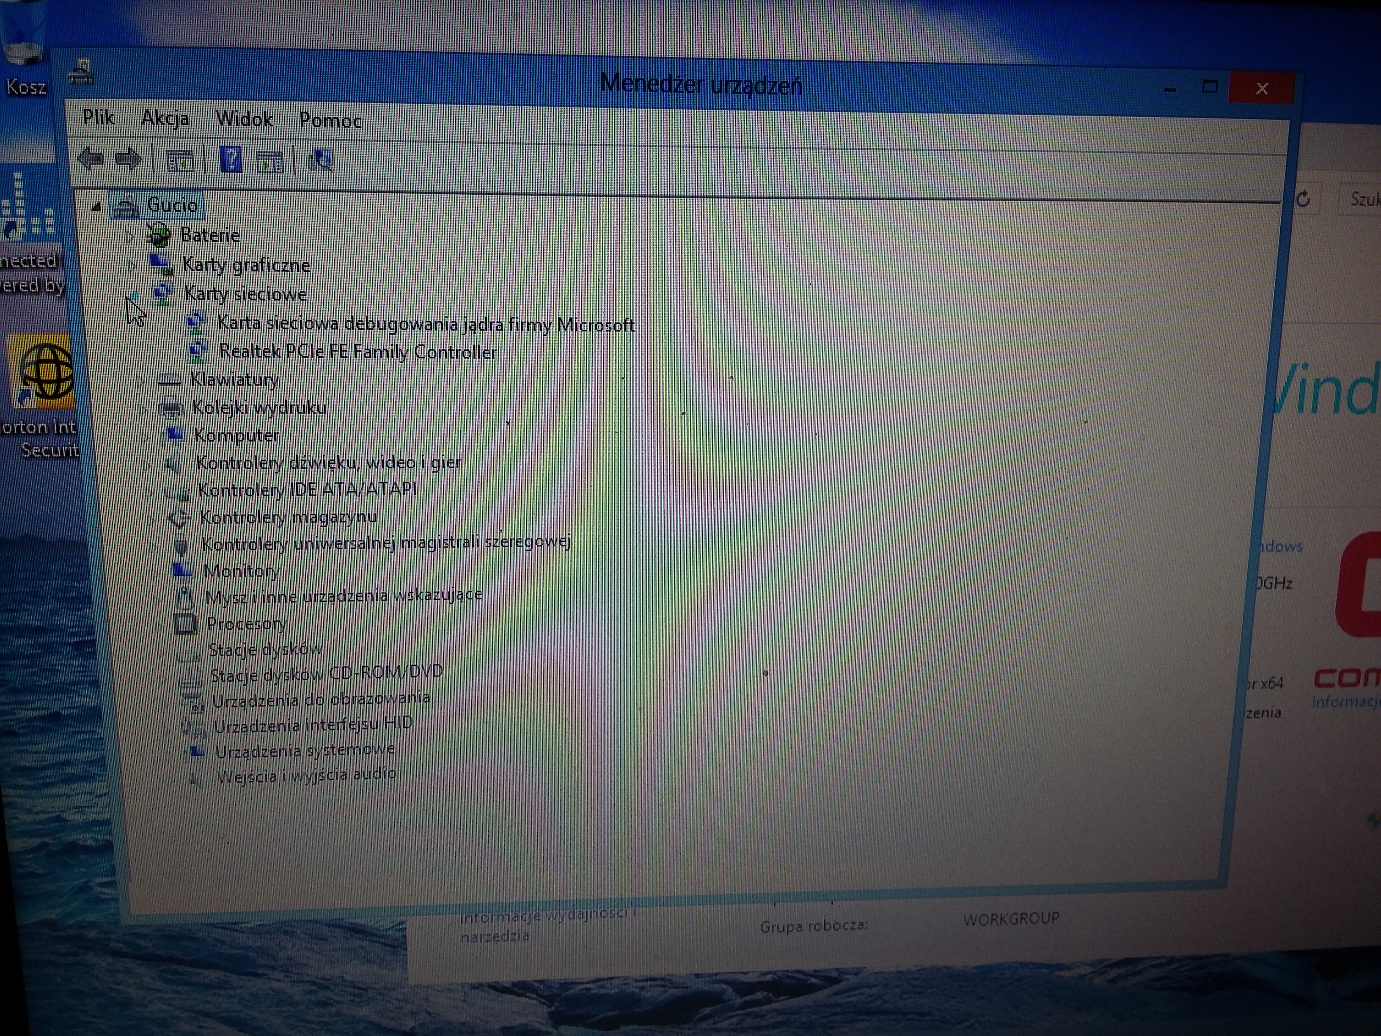Click the Realtek PCIe FE adapter icon
Viewport: 1381px width, 1036px height.
(198, 352)
